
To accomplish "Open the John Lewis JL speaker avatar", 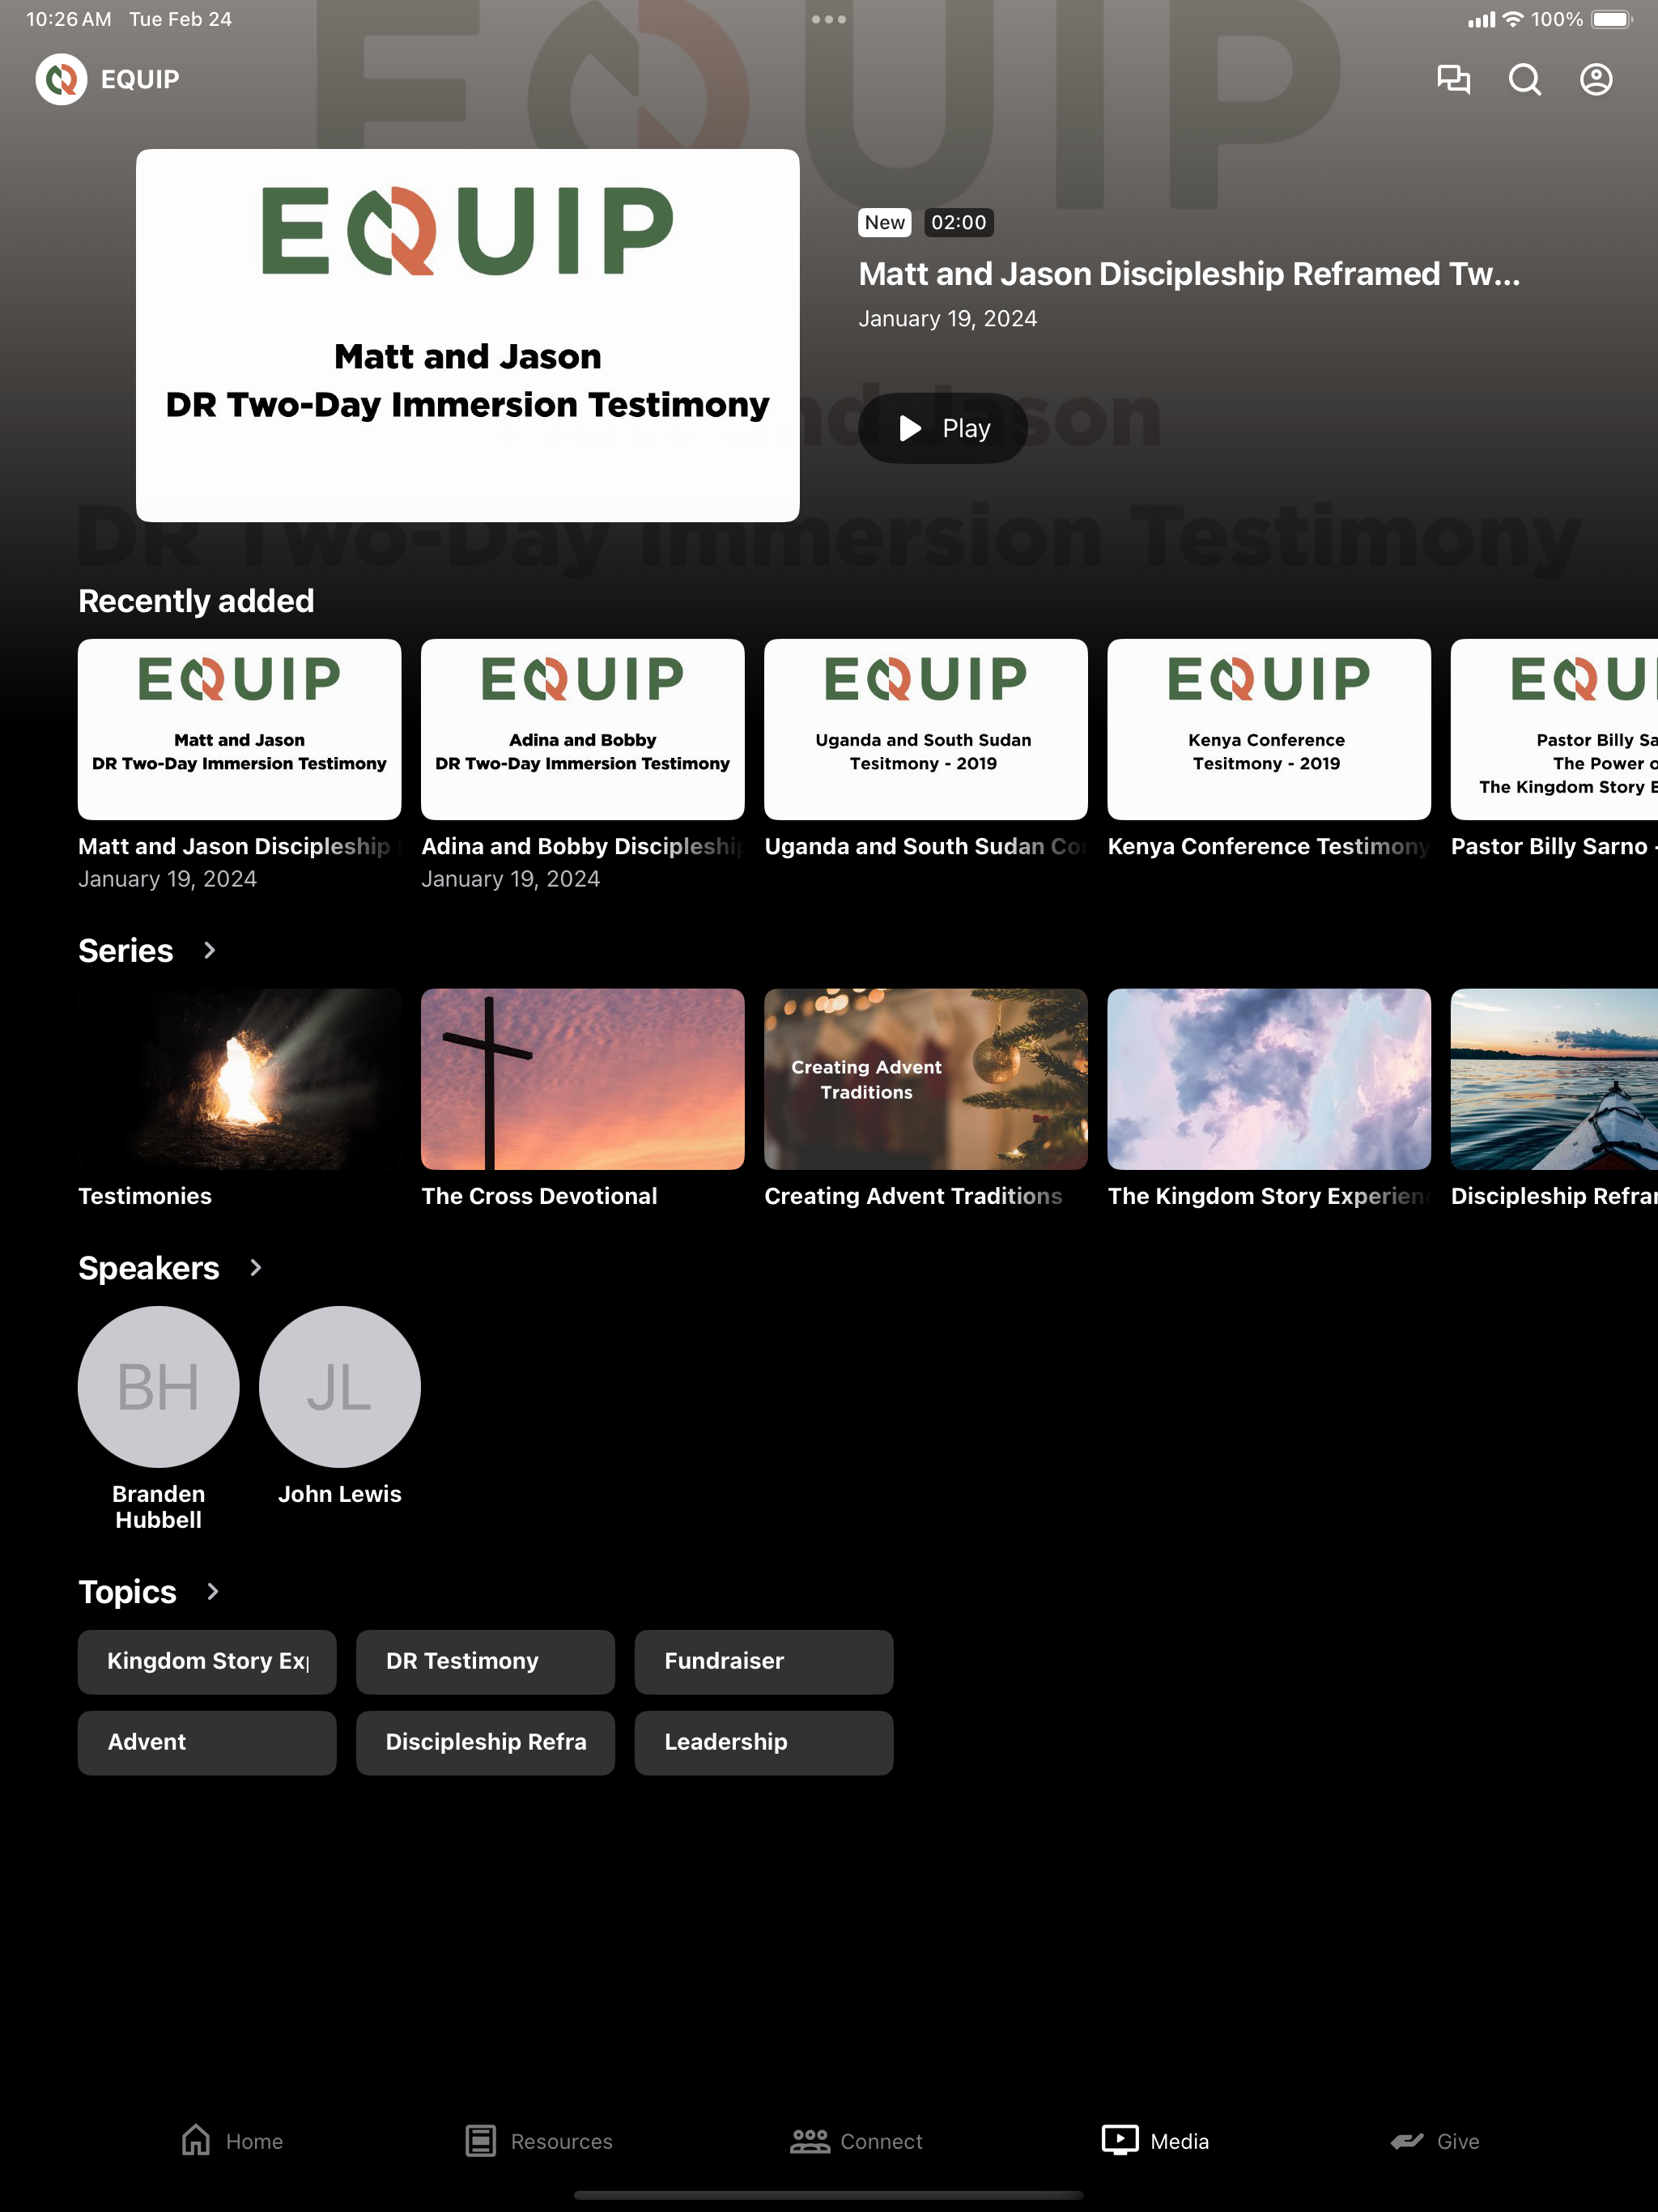I will (x=340, y=1387).
